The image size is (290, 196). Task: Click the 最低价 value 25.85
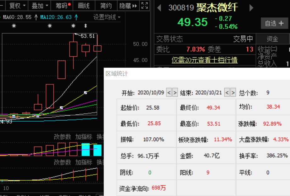point(154,124)
